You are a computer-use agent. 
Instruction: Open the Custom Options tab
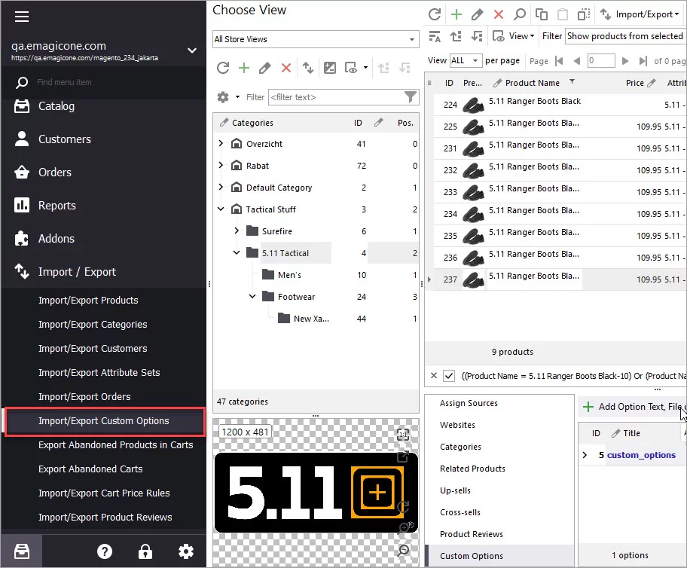tap(472, 556)
